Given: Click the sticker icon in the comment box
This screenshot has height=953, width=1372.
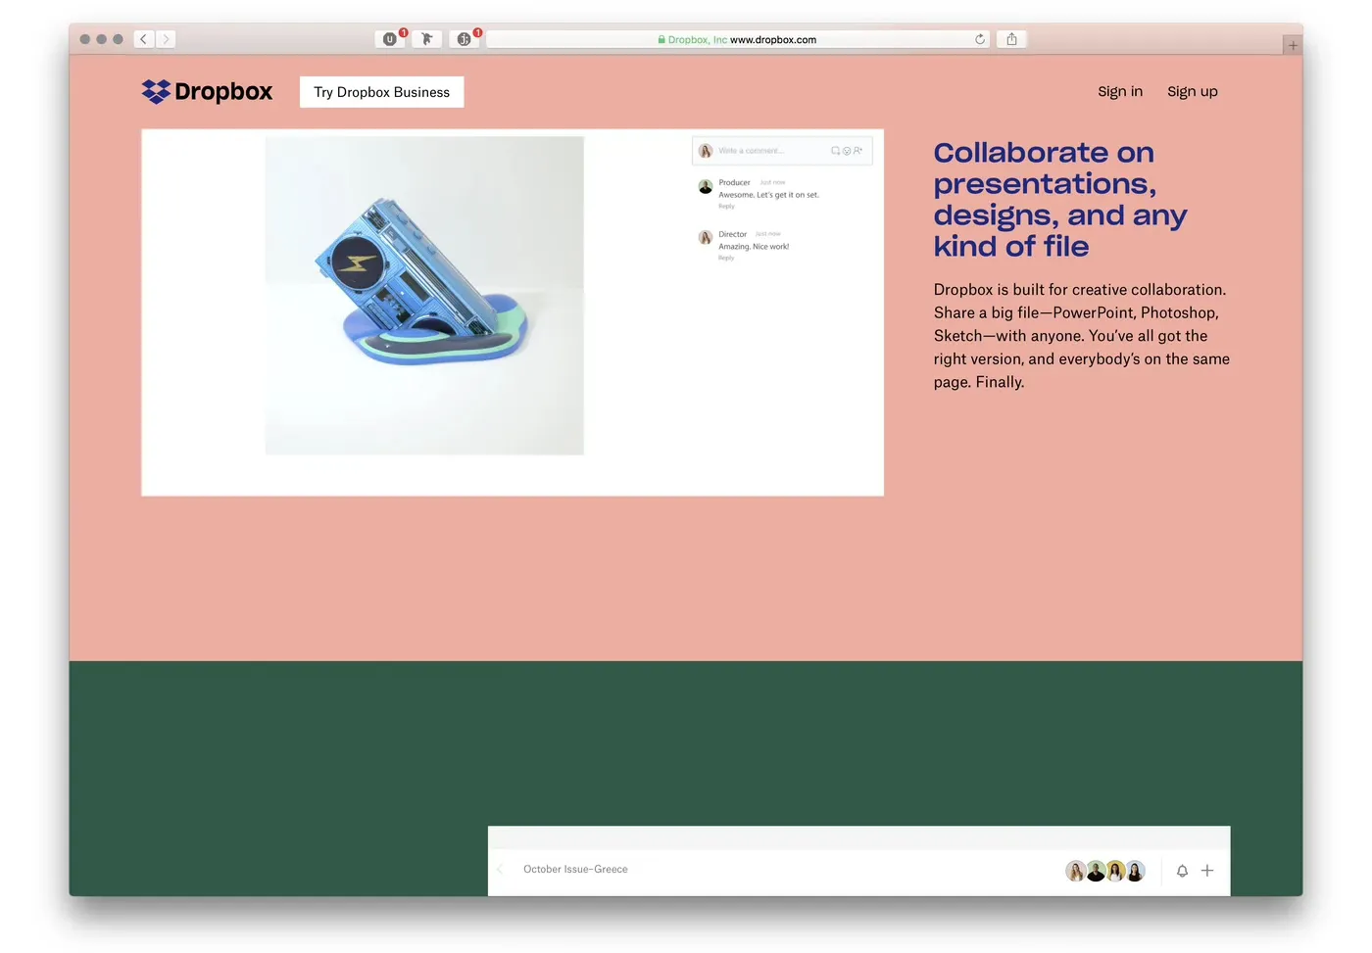Looking at the screenshot, I should pyautogui.click(x=835, y=151).
